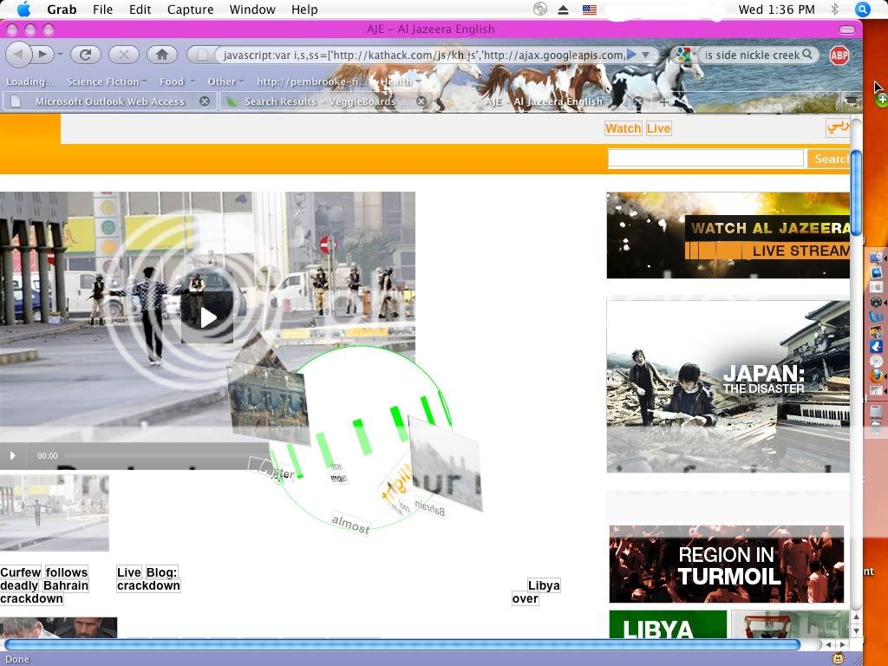This screenshot has height=666, width=888.
Task: Switch to Microsoft Outlook Web Access tab
Action: 109,101
